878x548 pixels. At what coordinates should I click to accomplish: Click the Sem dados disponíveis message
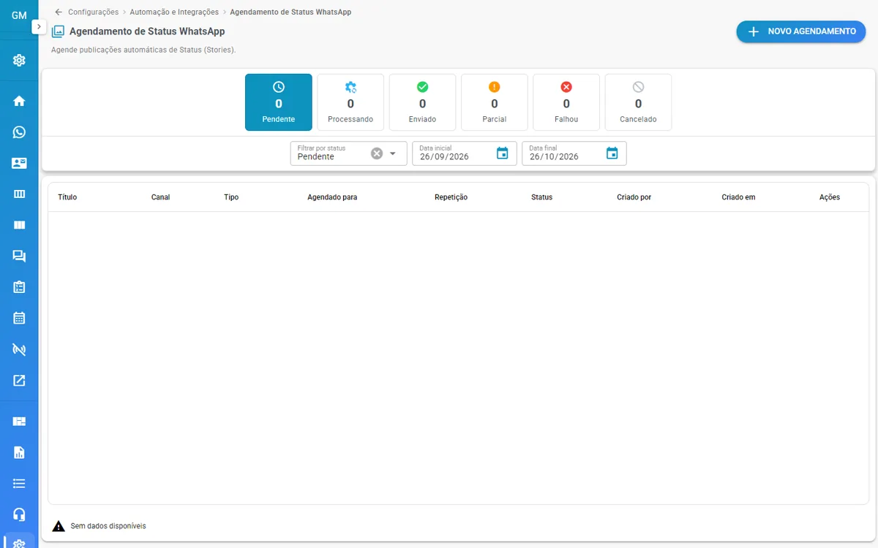(x=108, y=526)
